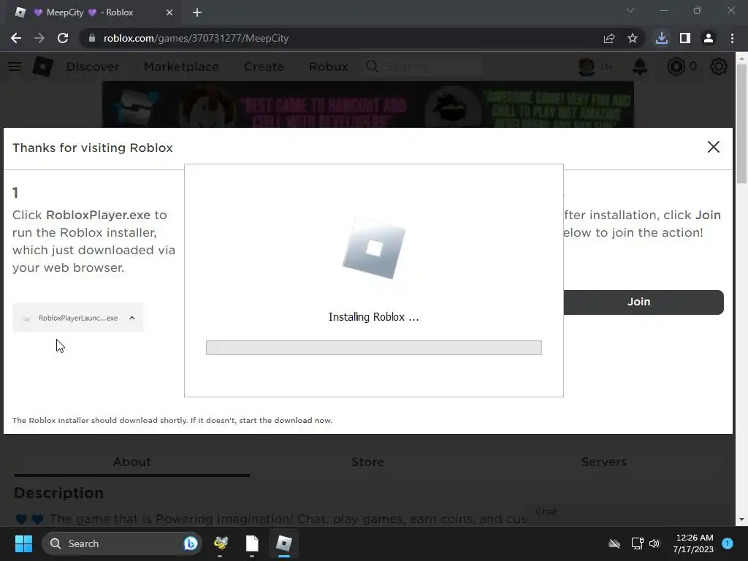Open the clock showing 12:26 AM
Viewport: 748px width, 561px height.
click(693, 543)
